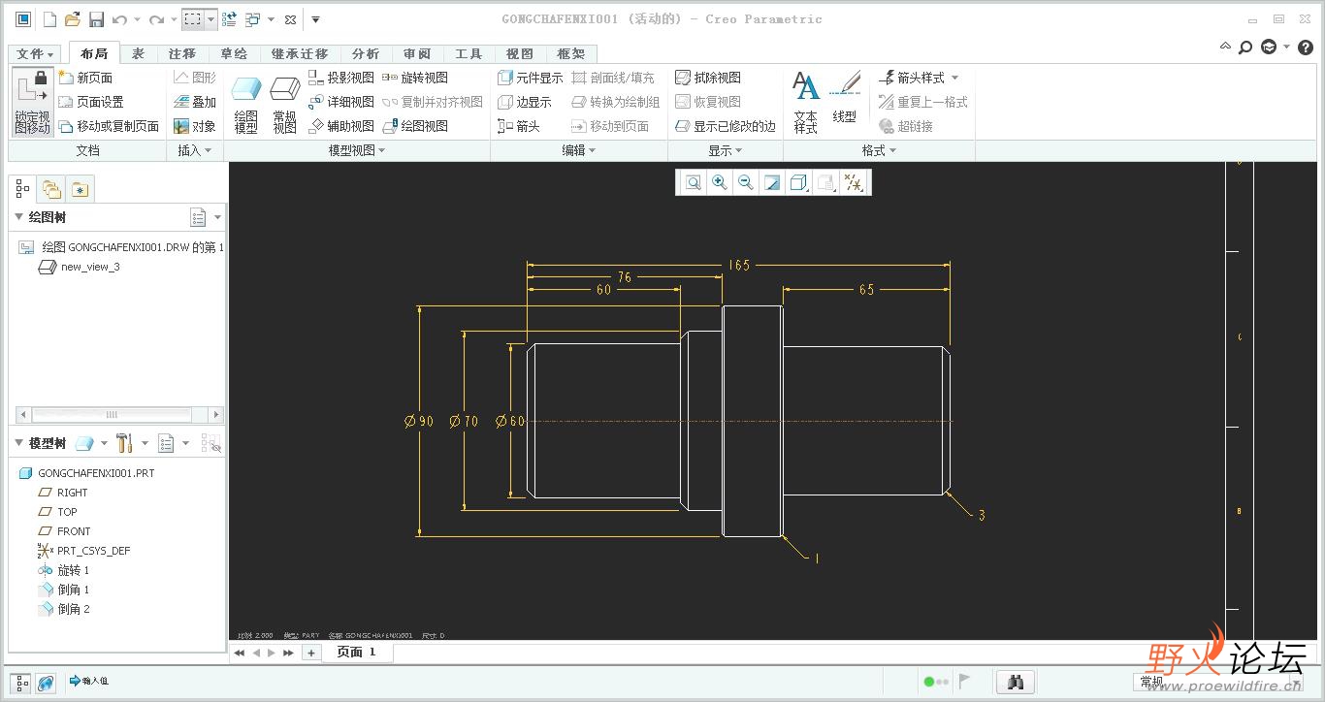The height and width of the screenshot is (702, 1325).
Task: Open the display style cube dropdown
Action: [799, 182]
